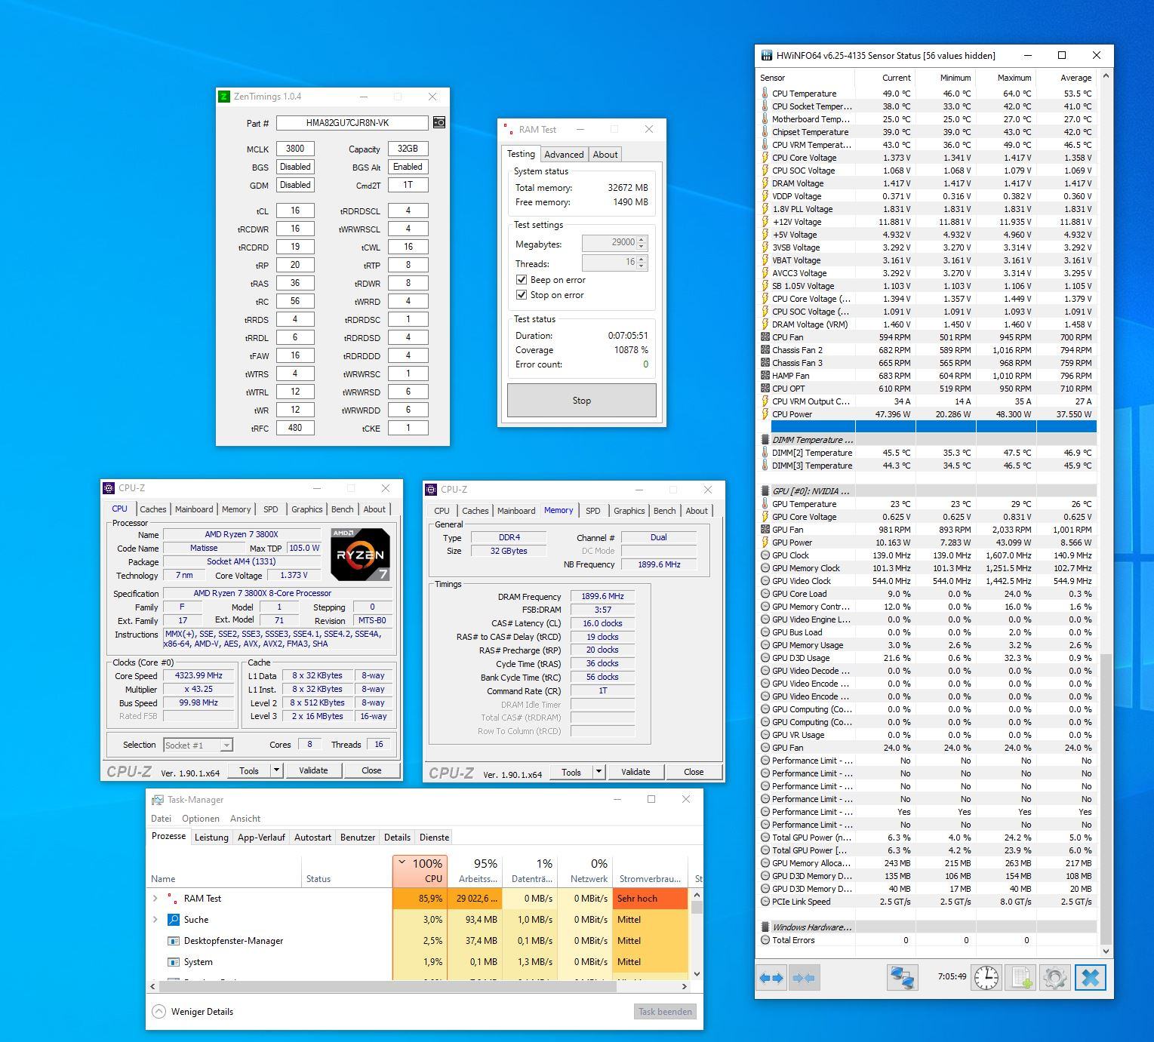This screenshot has width=1154, height=1042.
Task: Collapse via Weniger Details chevron
Action: (158, 1012)
